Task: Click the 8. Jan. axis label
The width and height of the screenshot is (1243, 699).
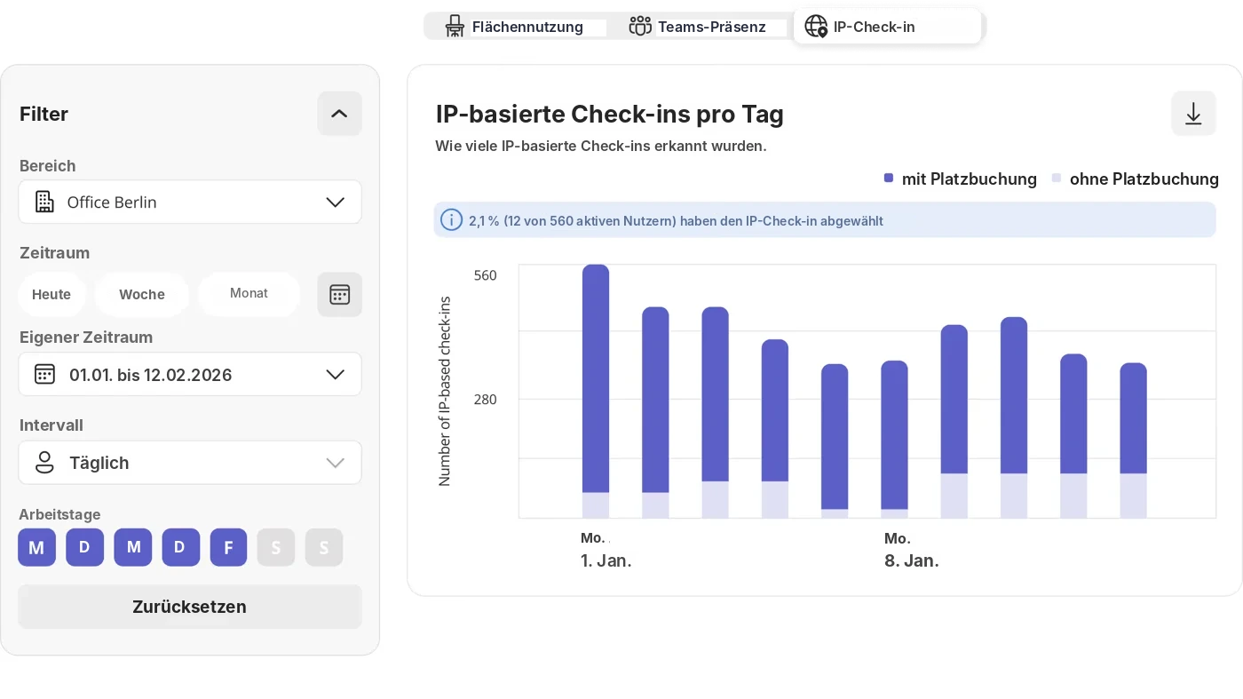Action: coord(911,560)
